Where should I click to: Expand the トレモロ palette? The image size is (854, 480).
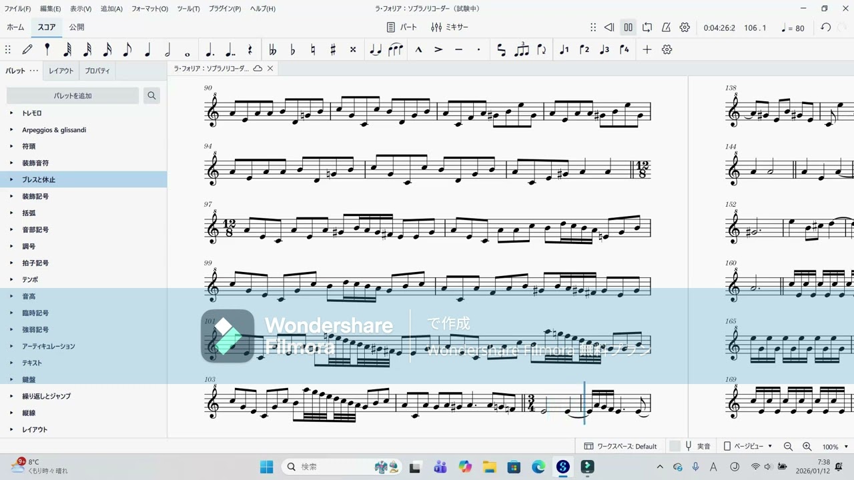pos(11,113)
